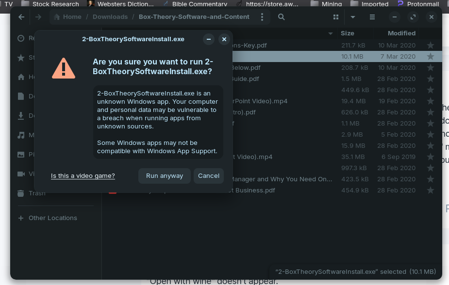449x285 pixels.
Task: Expand the view options dropdown arrow
Action: coord(353,17)
